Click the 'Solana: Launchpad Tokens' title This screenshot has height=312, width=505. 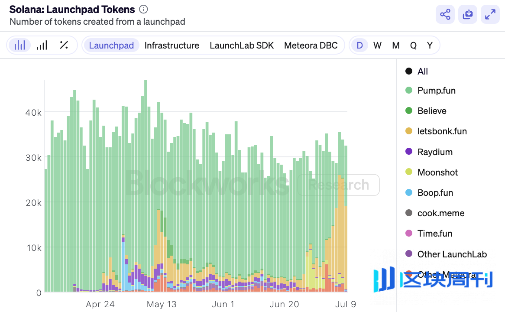tap(72, 10)
